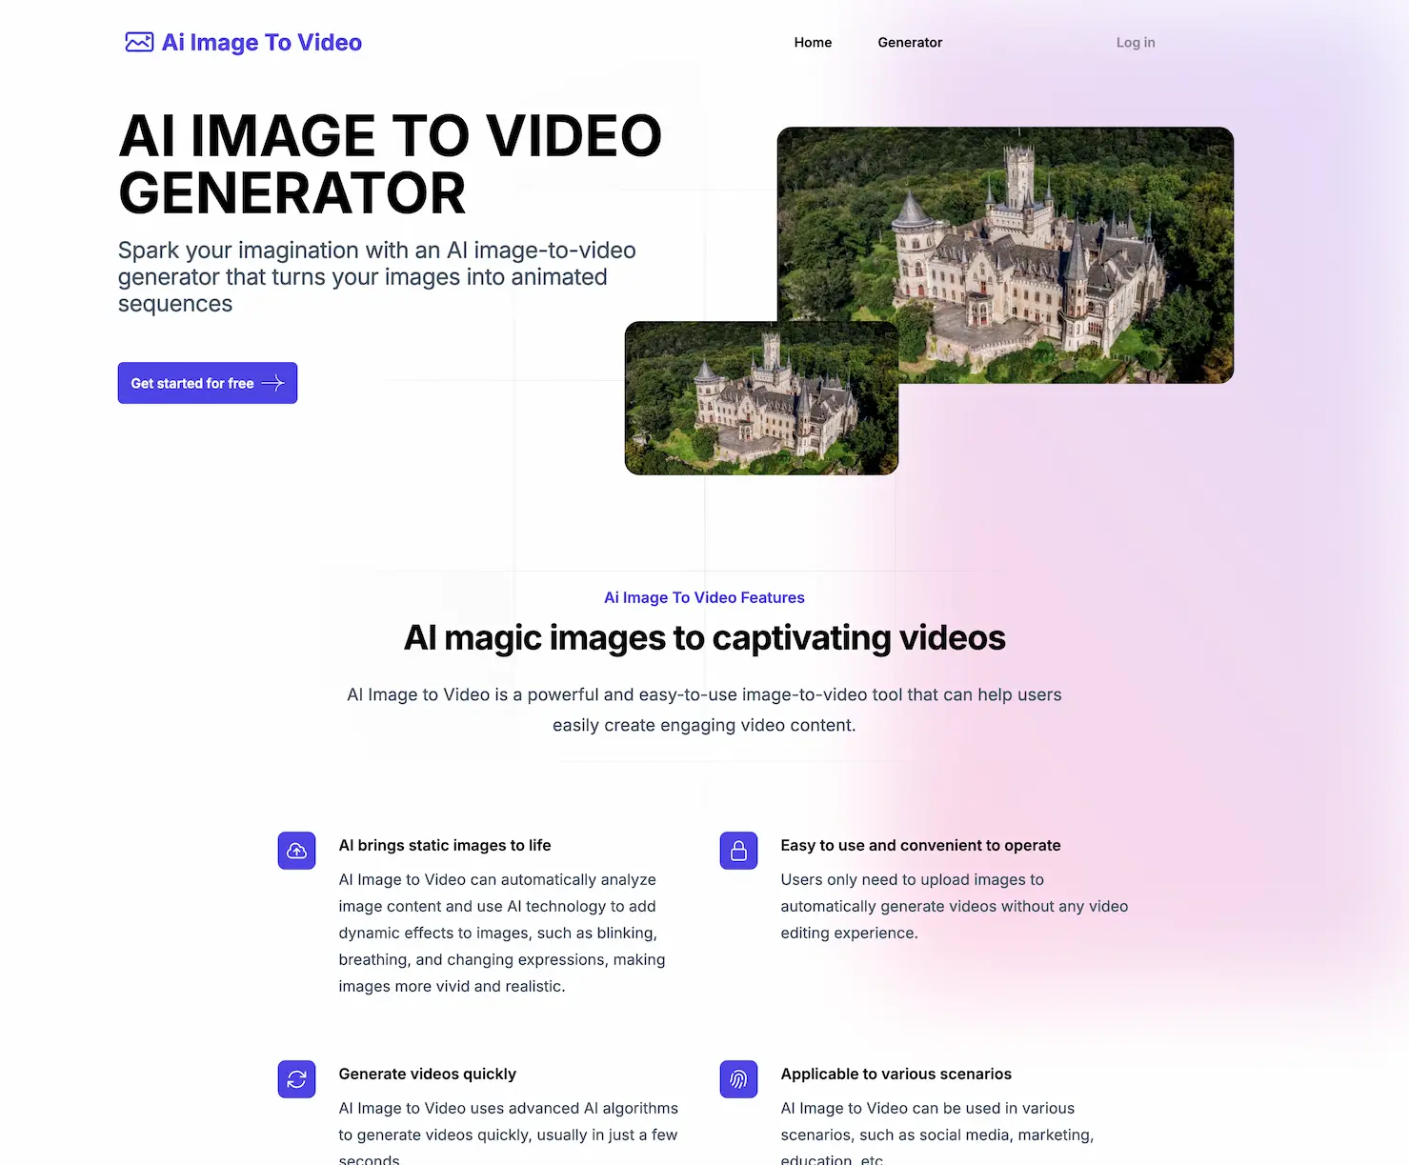Click the refresh icon beside Generate videos quickly
The width and height of the screenshot is (1409, 1165).
tap(296, 1079)
